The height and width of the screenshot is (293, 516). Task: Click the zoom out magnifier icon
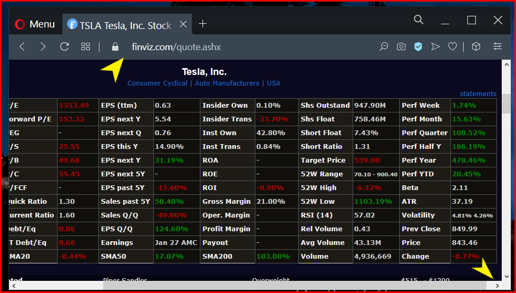pos(384,46)
